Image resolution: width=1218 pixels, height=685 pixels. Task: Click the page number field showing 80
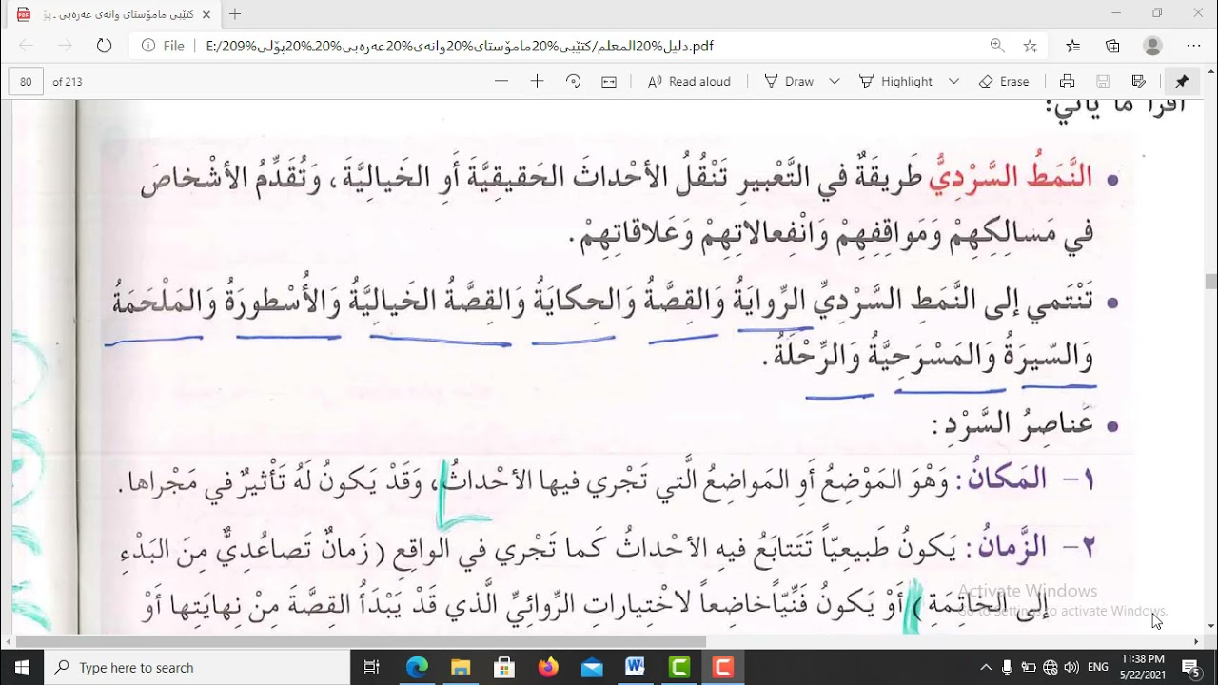(26, 82)
